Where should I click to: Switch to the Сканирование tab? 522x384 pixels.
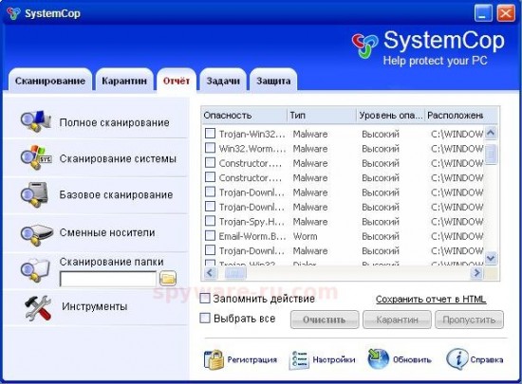[50, 80]
